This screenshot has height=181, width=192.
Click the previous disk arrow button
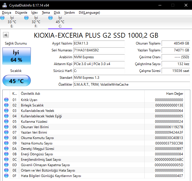(x=6, y=35)
